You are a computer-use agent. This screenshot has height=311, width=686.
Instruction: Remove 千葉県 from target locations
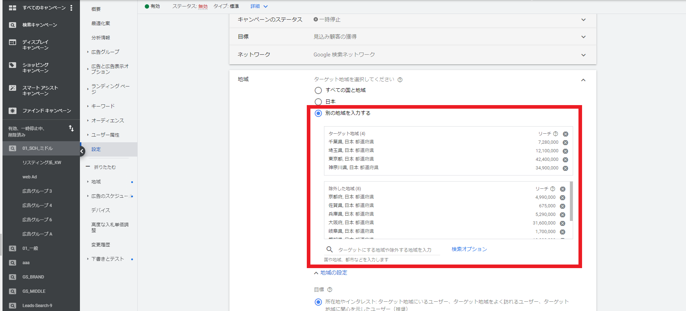click(x=565, y=143)
